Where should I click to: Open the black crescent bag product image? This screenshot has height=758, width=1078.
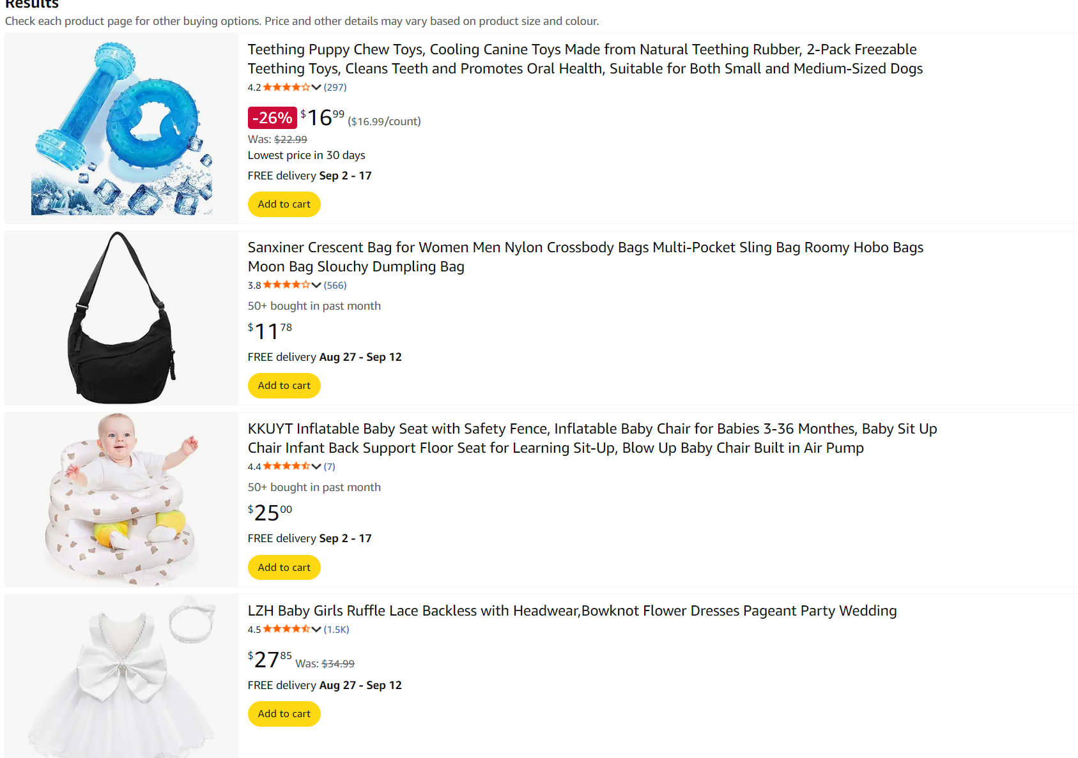click(x=121, y=317)
